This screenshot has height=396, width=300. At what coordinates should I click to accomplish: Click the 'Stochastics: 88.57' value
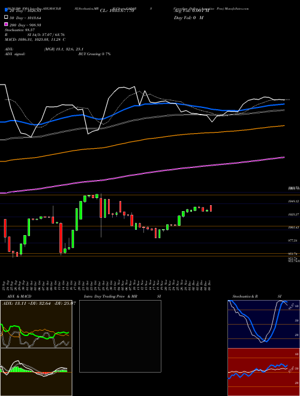(20, 30)
